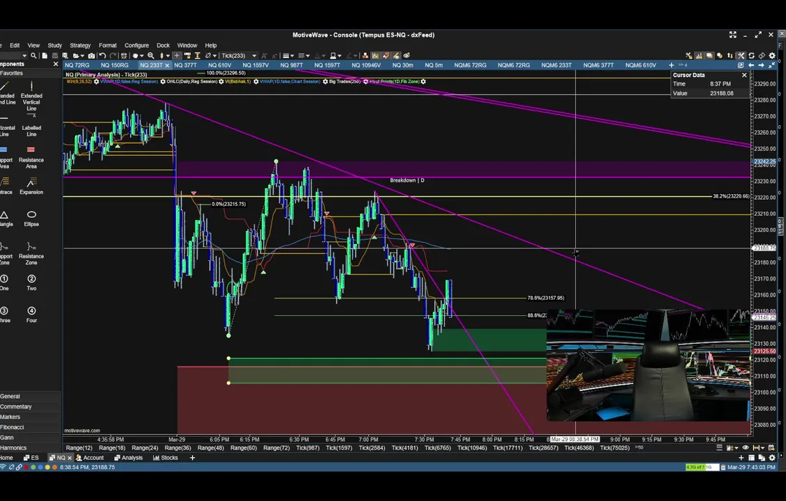
Task: Open the Study menu
Action: [x=54, y=45]
